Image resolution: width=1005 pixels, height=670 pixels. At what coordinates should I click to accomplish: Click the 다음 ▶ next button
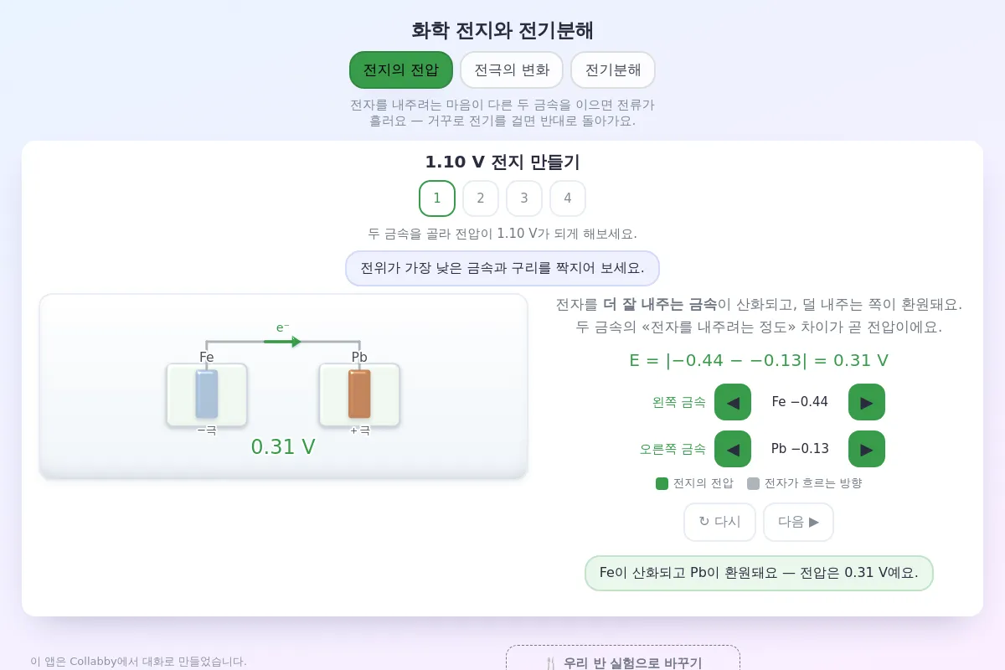point(798,522)
